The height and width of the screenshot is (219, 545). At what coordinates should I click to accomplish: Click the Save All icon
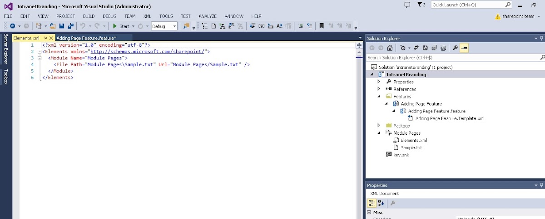[70, 26]
